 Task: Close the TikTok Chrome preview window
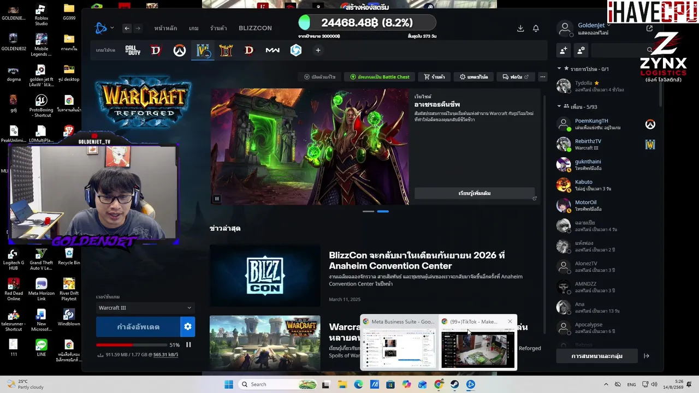point(510,321)
